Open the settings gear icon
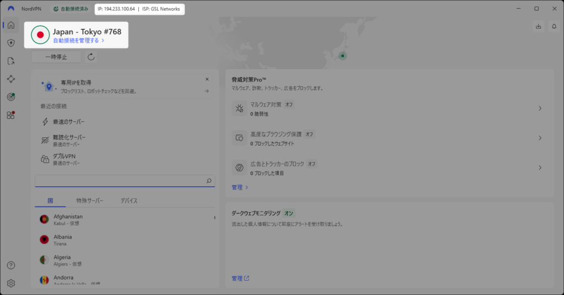The image size is (564, 295). 10,283
